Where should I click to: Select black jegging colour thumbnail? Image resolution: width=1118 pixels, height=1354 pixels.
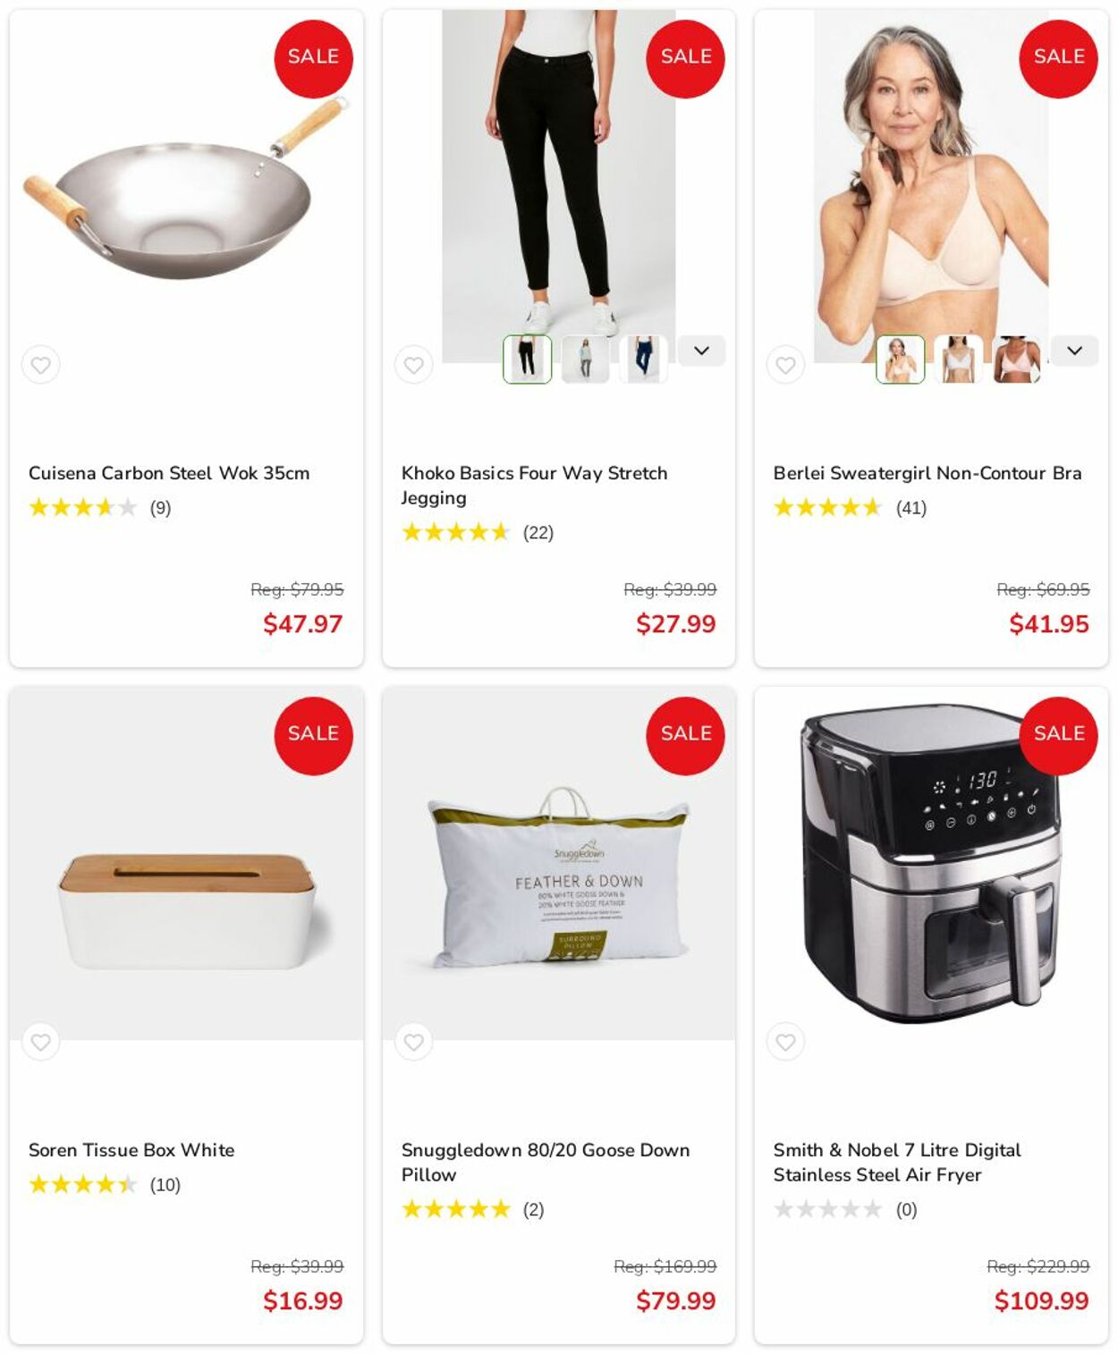[527, 360]
